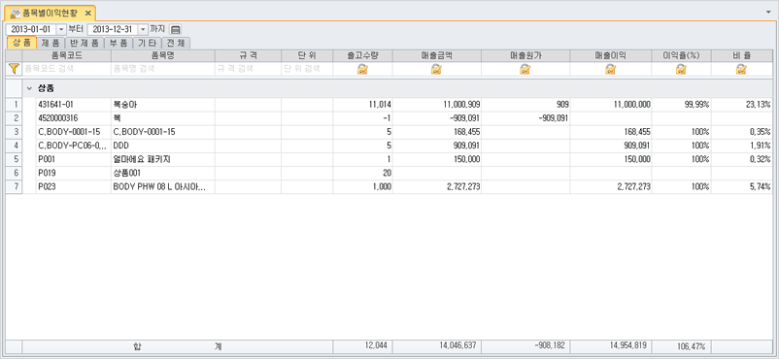Open the calendar period picker icon
The width and height of the screenshot is (779, 359).
[176, 29]
